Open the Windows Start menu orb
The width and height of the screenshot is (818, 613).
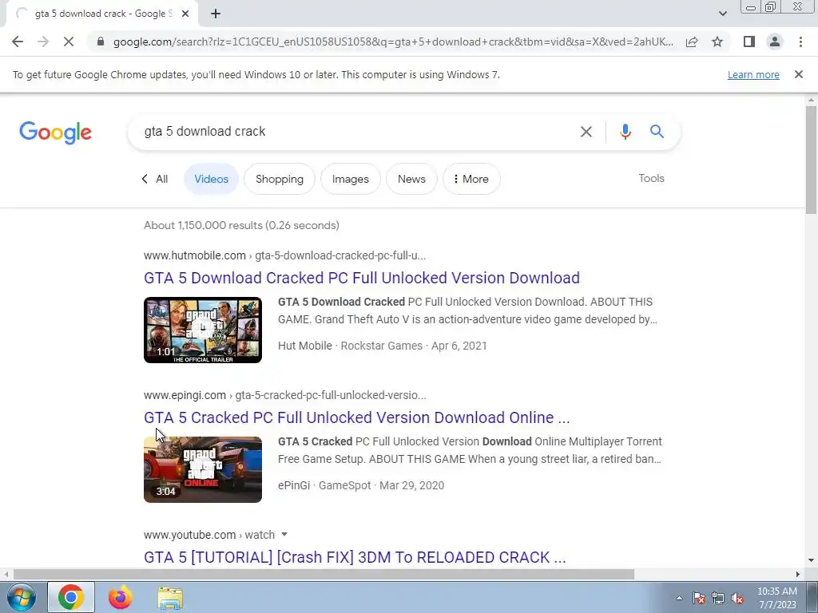22,597
